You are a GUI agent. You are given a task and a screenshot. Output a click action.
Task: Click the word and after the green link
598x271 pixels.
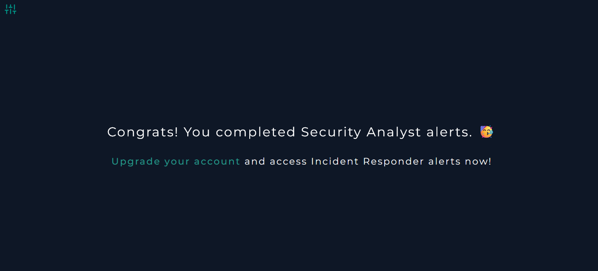pyautogui.click(x=255, y=162)
